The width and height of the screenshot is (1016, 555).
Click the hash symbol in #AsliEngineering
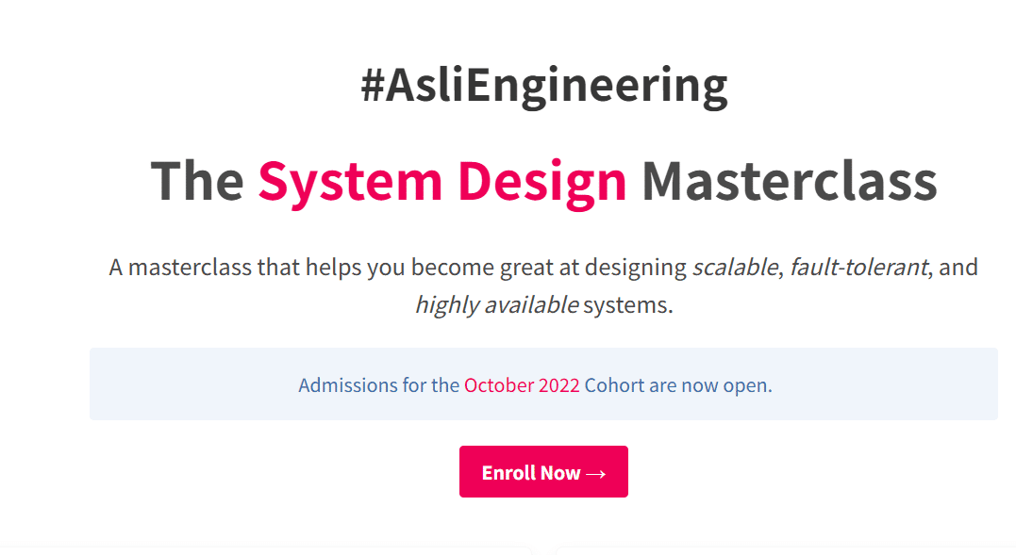click(372, 86)
